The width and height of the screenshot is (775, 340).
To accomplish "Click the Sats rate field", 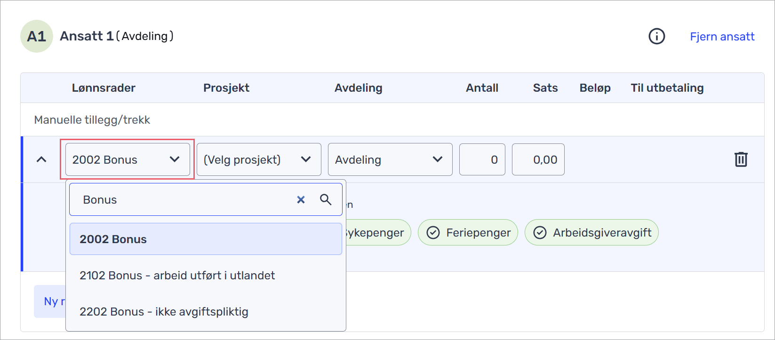I will tap(538, 159).
